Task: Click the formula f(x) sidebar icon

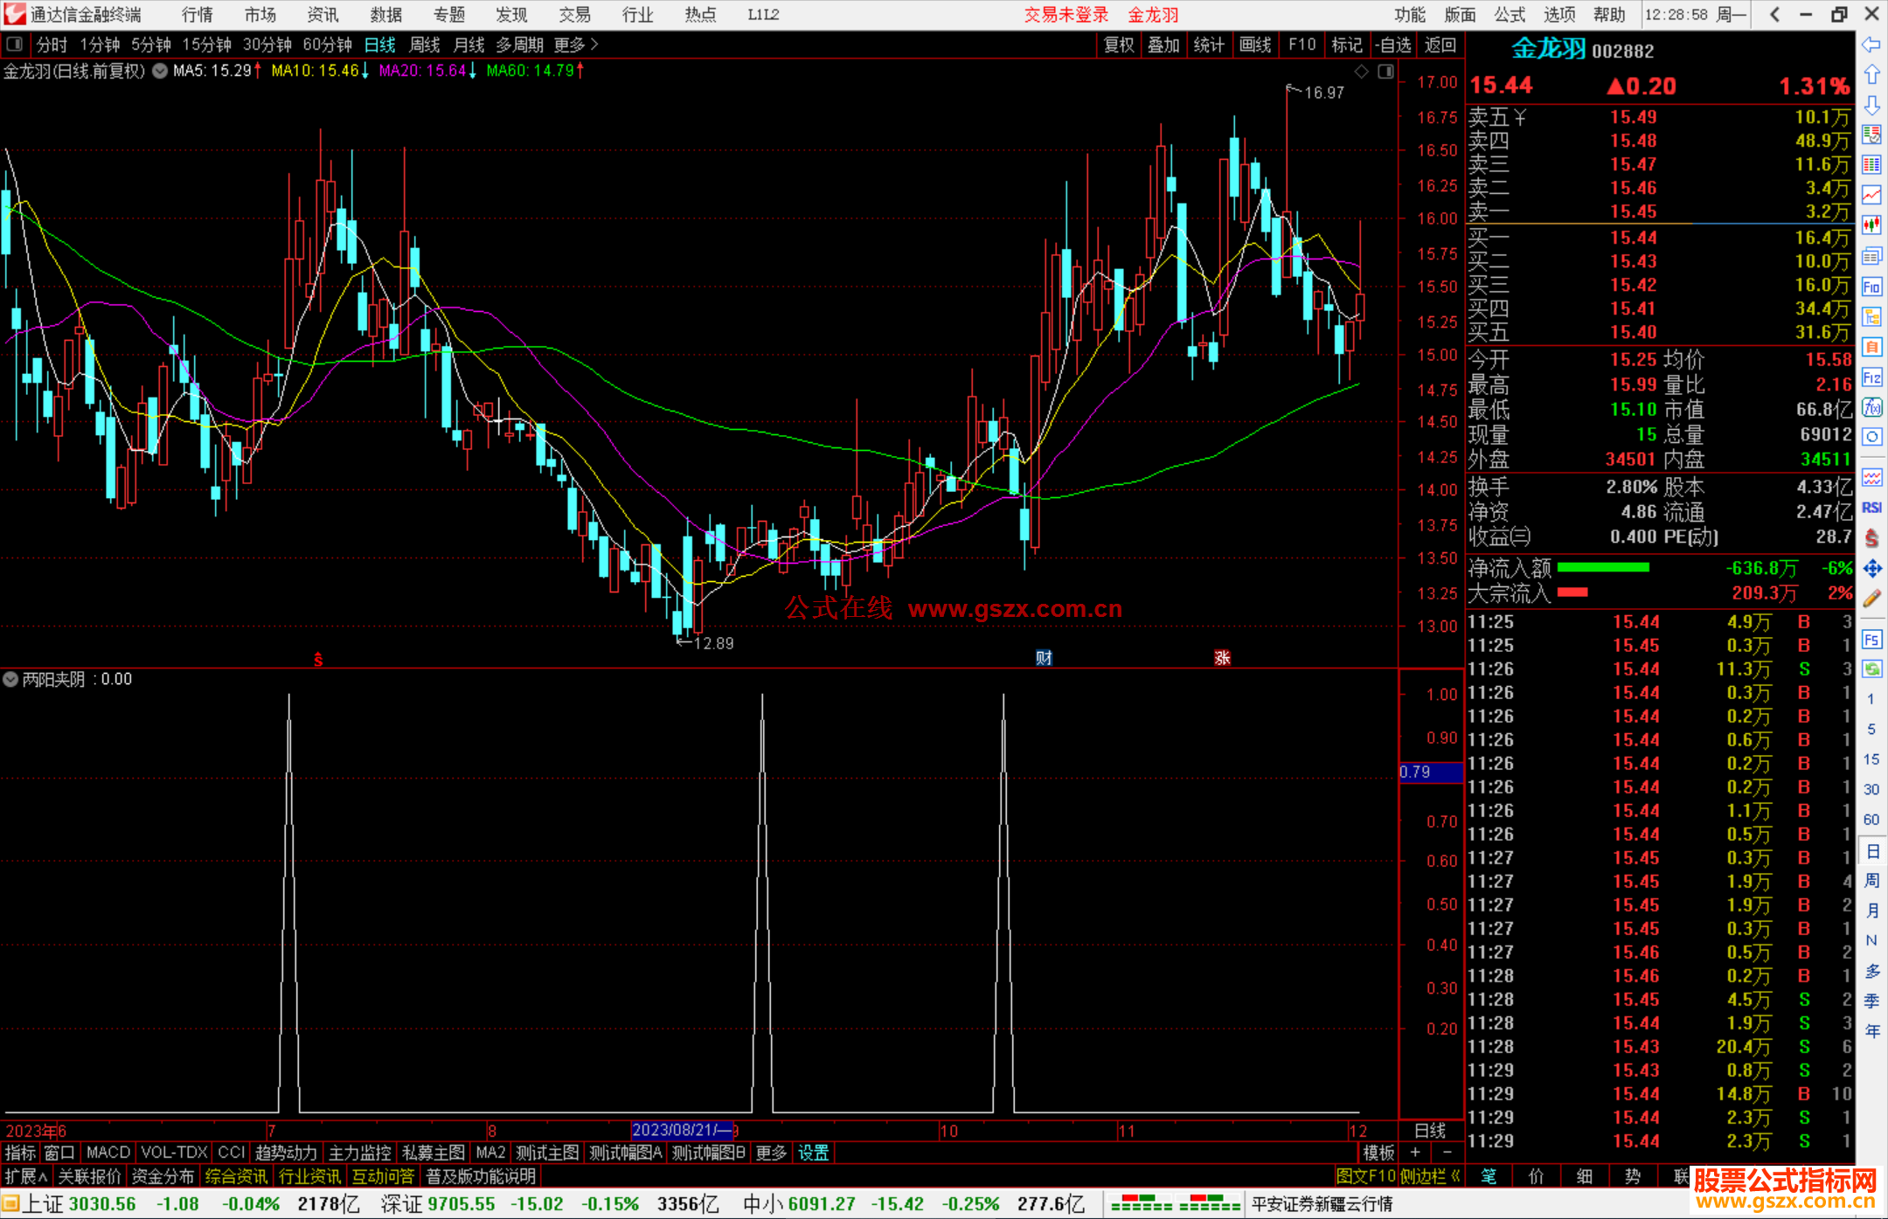Action: point(1871,407)
